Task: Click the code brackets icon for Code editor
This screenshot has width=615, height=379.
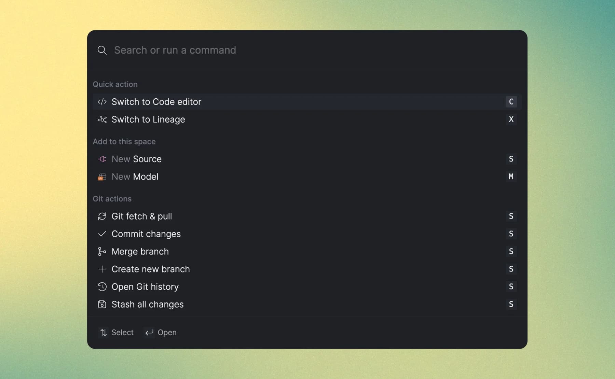Action: coord(102,102)
